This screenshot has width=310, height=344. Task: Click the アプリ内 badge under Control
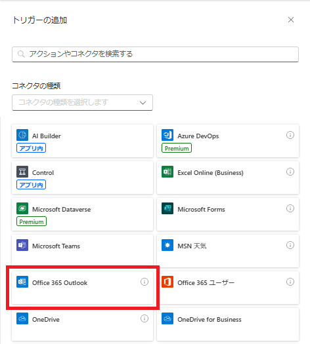31,185
